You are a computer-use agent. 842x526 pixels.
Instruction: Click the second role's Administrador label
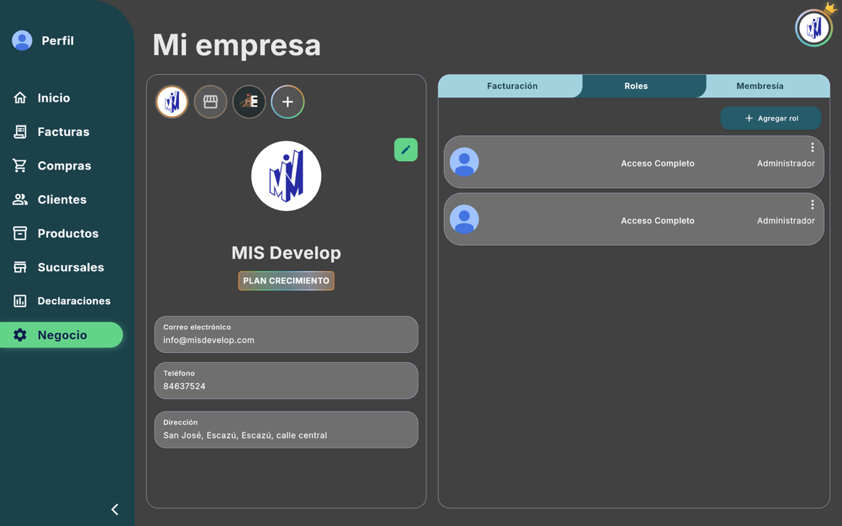point(786,220)
